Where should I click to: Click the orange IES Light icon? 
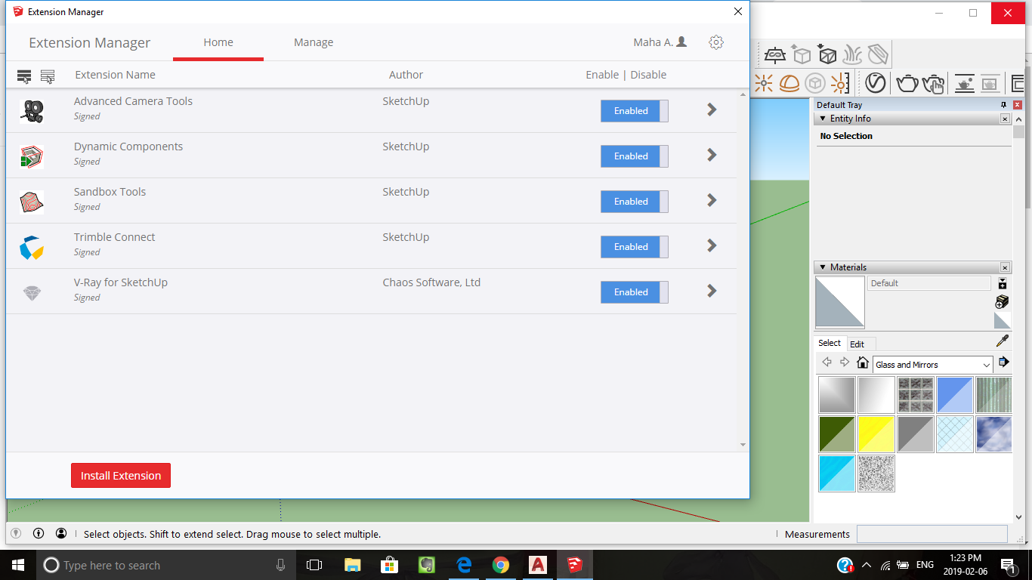click(840, 83)
